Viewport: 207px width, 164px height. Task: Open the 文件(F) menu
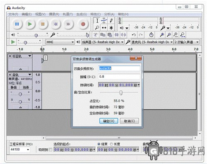tap(13, 14)
